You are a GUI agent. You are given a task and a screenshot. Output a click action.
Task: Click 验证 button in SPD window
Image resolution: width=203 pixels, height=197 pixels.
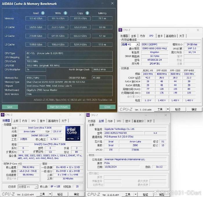[x=178, y=109]
